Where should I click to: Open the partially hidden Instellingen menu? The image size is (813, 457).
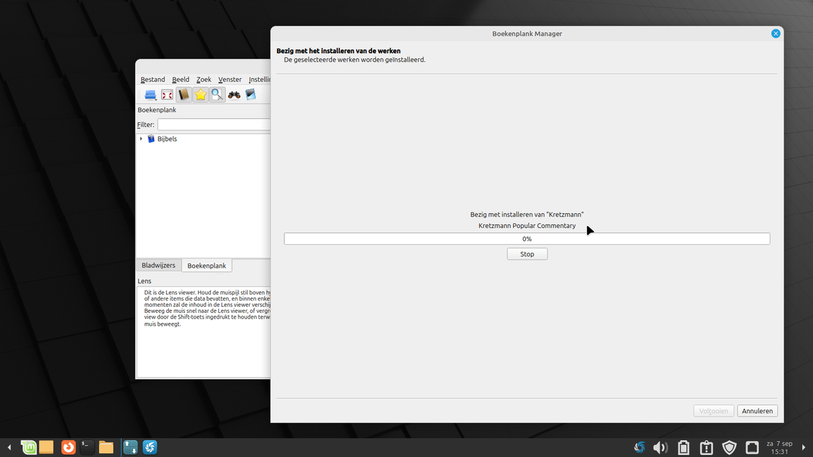259,79
